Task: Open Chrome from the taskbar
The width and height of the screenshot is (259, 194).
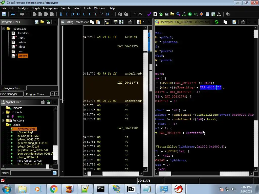Action: pos(54,189)
